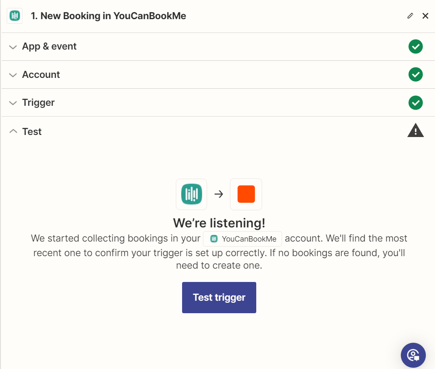The height and width of the screenshot is (369, 435).
Task: Click the App & event section label
Action: coord(49,46)
